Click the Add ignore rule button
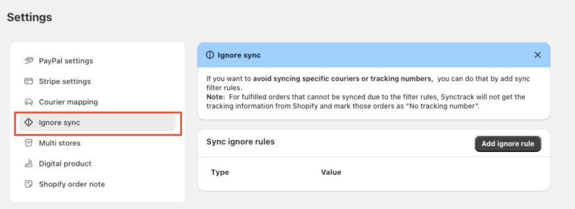 point(508,144)
